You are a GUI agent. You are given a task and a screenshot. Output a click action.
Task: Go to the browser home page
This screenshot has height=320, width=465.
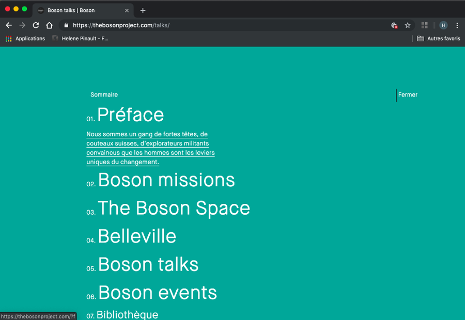pyautogui.click(x=49, y=25)
